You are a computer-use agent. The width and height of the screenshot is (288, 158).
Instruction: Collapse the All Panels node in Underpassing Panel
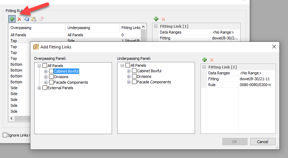[122, 65]
